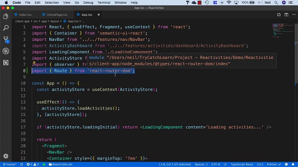298x167 pixels.
Task: Click TypeScript version 3.5.2
Action: [260, 164]
